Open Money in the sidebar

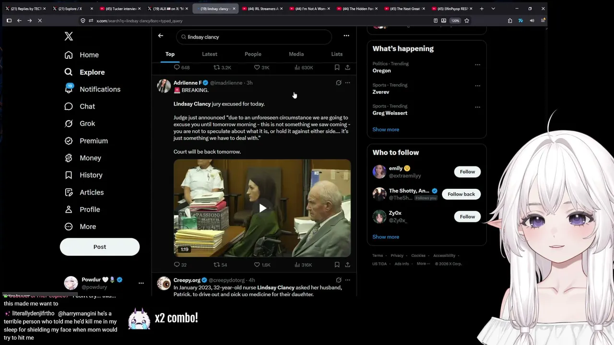click(83, 158)
